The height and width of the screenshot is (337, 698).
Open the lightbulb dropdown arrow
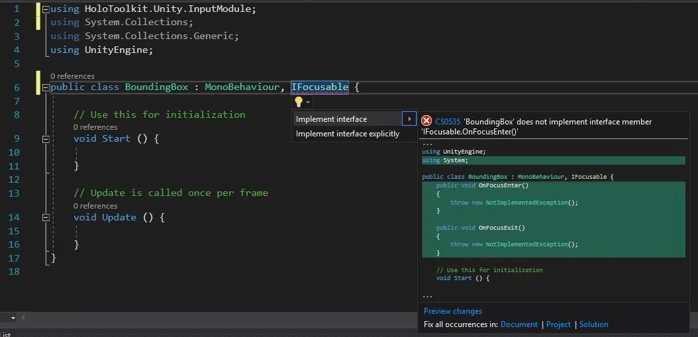pos(307,103)
